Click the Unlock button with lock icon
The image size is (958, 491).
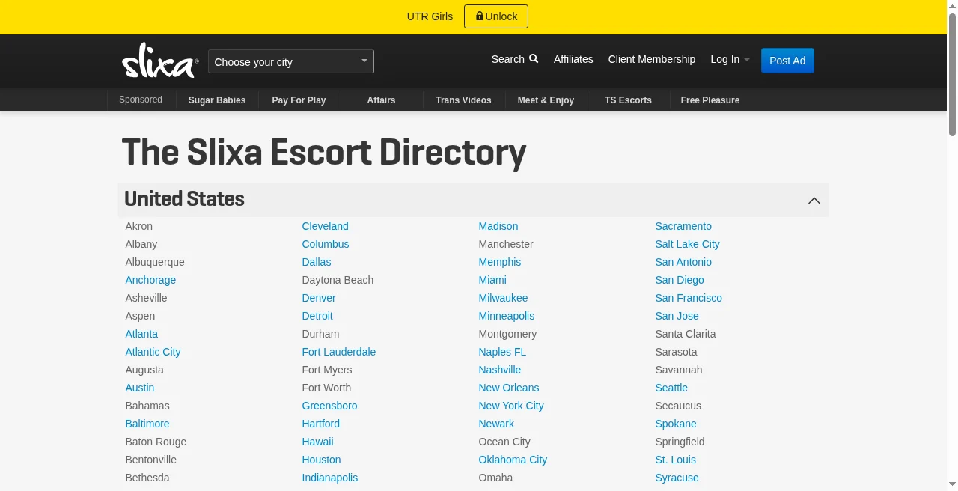496,16
